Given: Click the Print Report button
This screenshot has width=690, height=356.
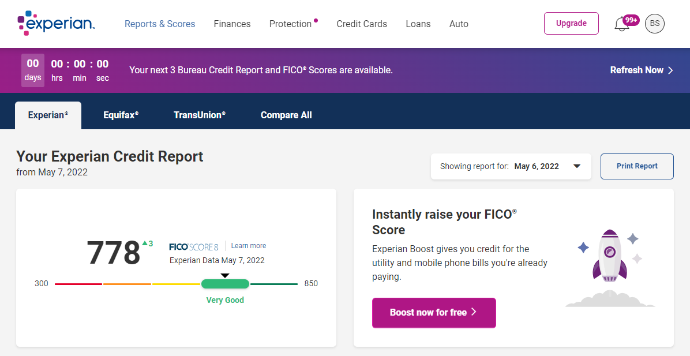Looking at the screenshot, I should 637,166.
